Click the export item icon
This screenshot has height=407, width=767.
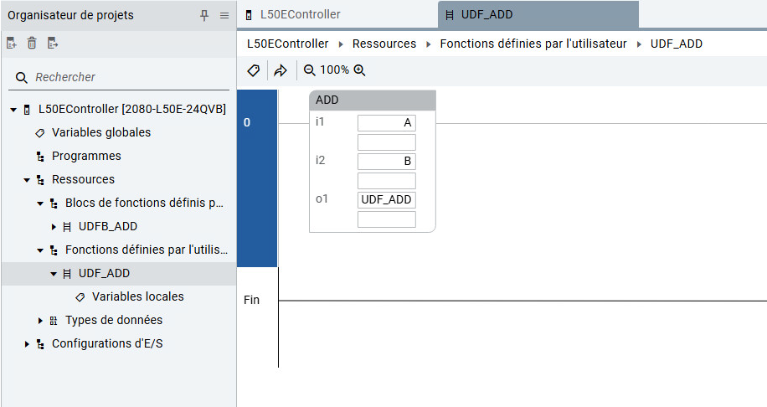tap(53, 43)
